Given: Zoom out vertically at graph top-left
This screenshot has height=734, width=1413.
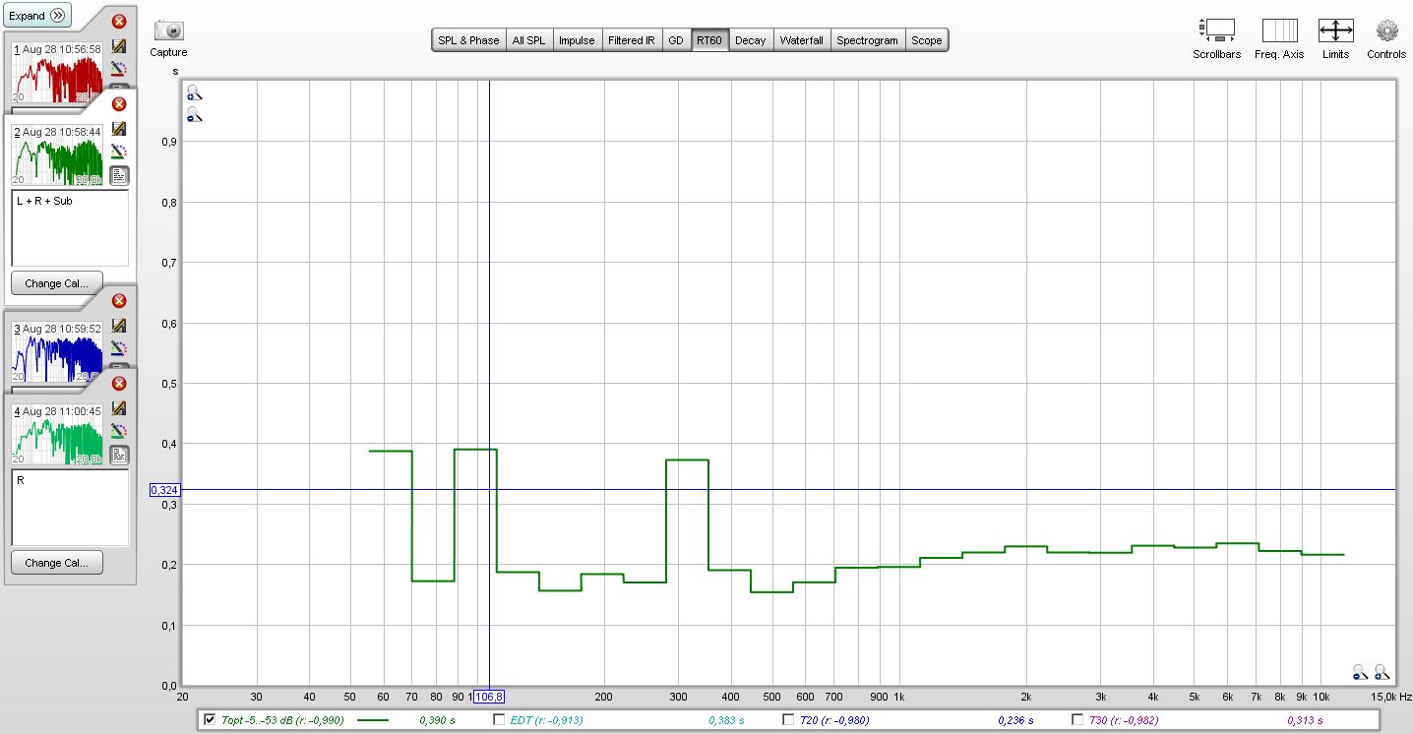Looking at the screenshot, I should click(x=194, y=115).
